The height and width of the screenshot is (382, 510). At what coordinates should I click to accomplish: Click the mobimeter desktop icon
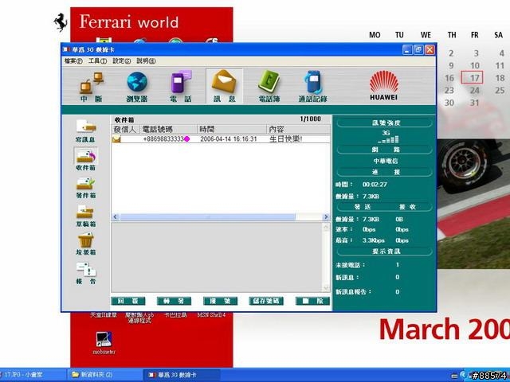point(104,342)
